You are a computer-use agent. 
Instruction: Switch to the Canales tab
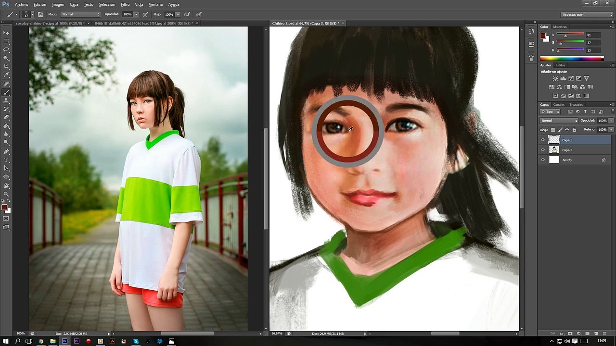(559, 105)
